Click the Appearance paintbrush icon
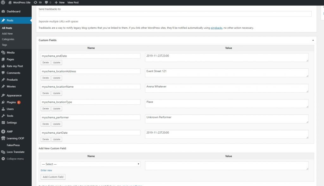The width and height of the screenshot is (324, 186). point(3,96)
